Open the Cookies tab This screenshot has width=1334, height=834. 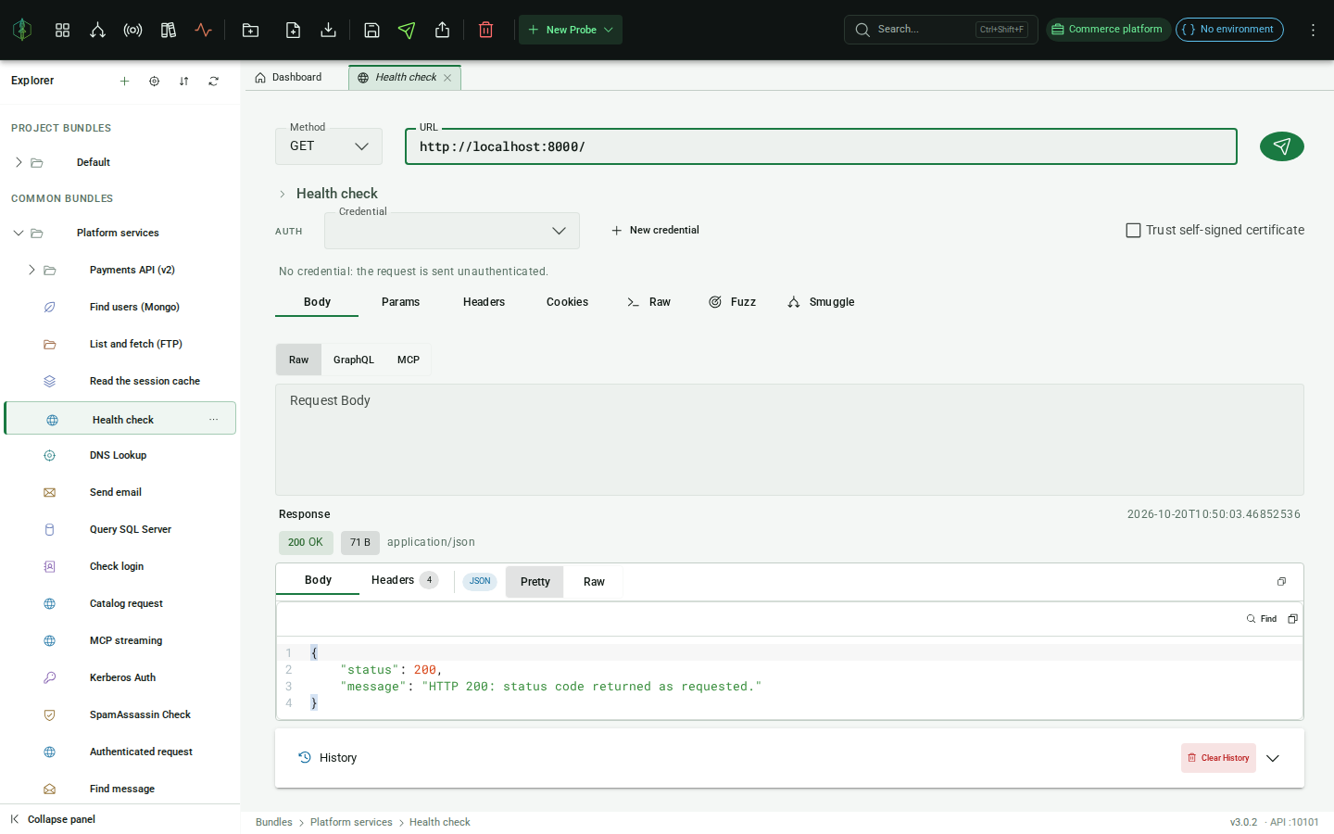tap(567, 302)
